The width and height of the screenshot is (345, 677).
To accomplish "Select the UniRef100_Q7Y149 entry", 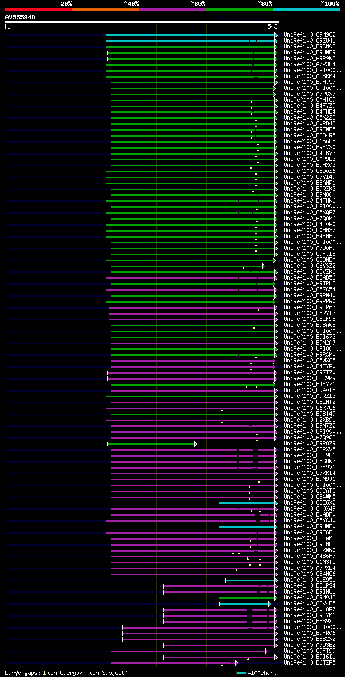I will point(309,177).
